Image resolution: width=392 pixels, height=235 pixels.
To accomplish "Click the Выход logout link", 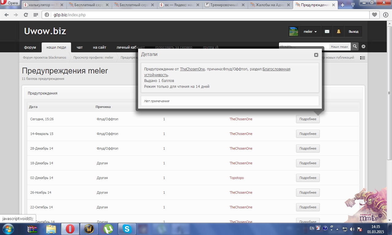I will (x=353, y=32).
